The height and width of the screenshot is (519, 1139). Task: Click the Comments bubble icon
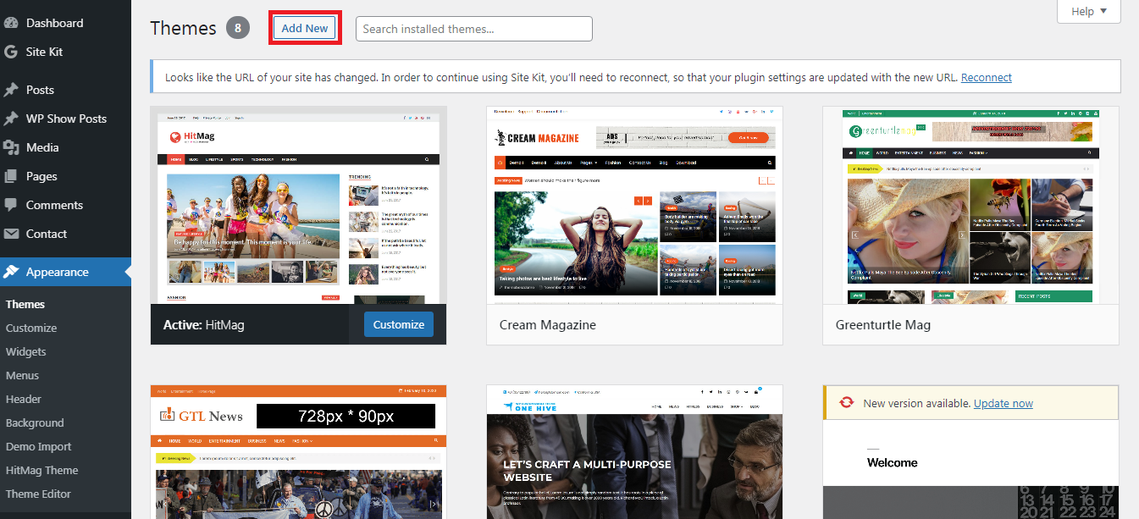pos(11,205)
